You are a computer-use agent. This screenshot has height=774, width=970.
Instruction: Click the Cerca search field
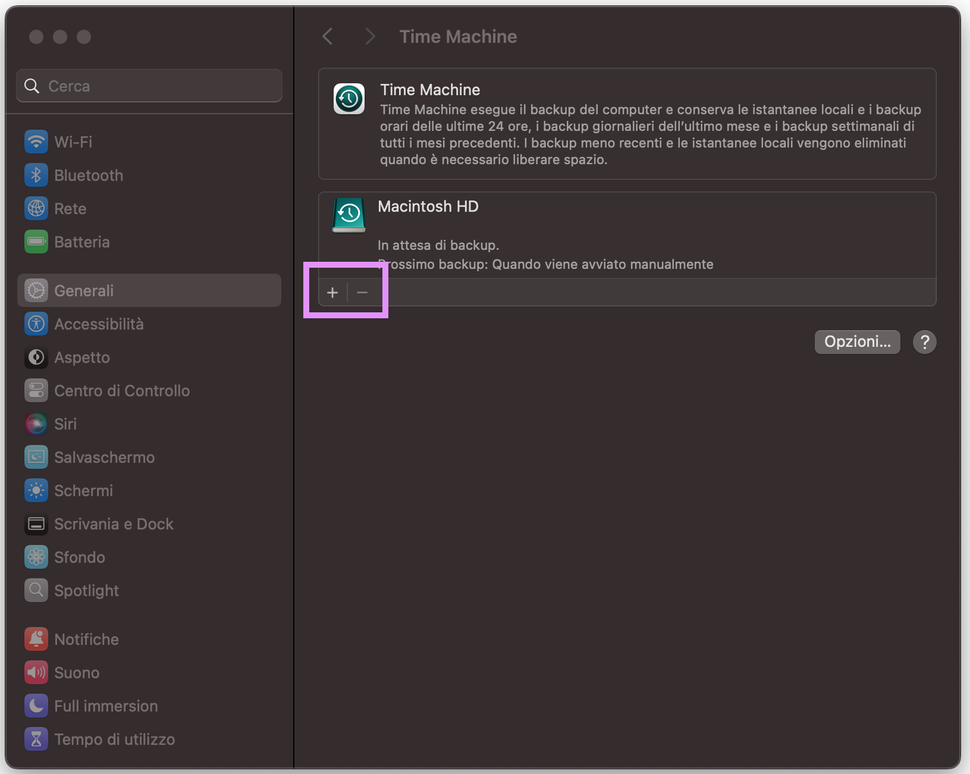point(149,86)
